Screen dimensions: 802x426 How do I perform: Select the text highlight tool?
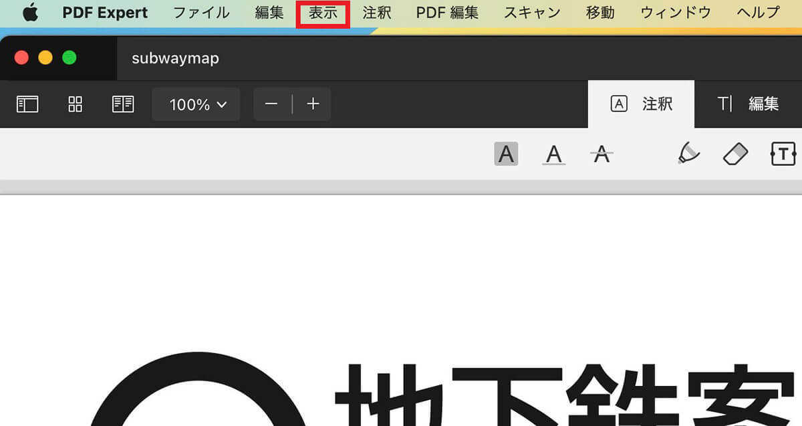pos(506,154)
